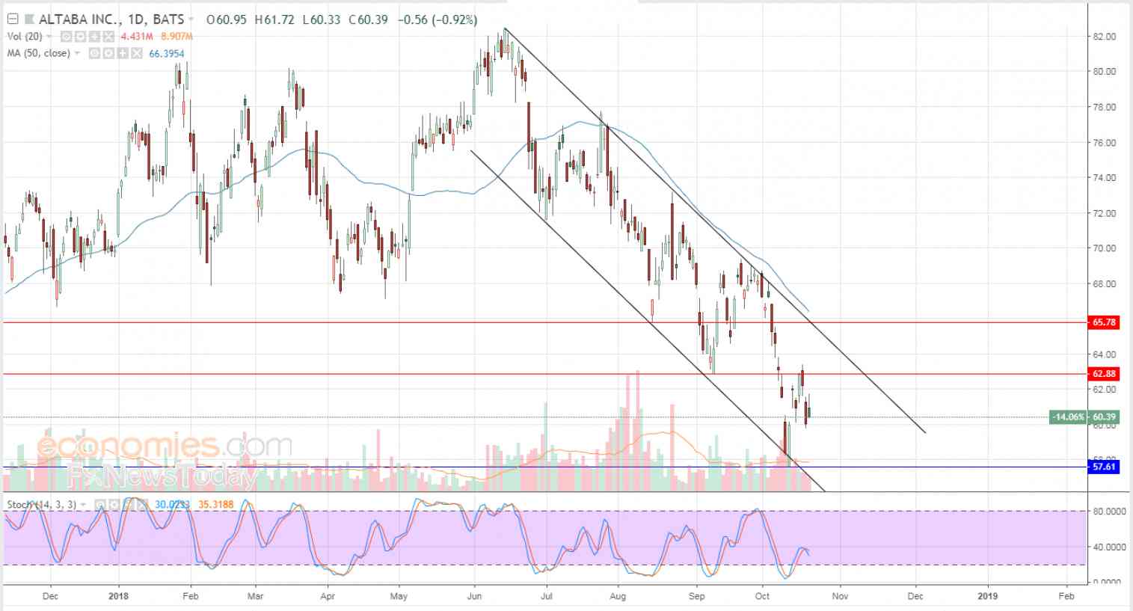
Task: Hide the Stoch (14, 3, 3) indicator
Action: click(x=99, y=505)
